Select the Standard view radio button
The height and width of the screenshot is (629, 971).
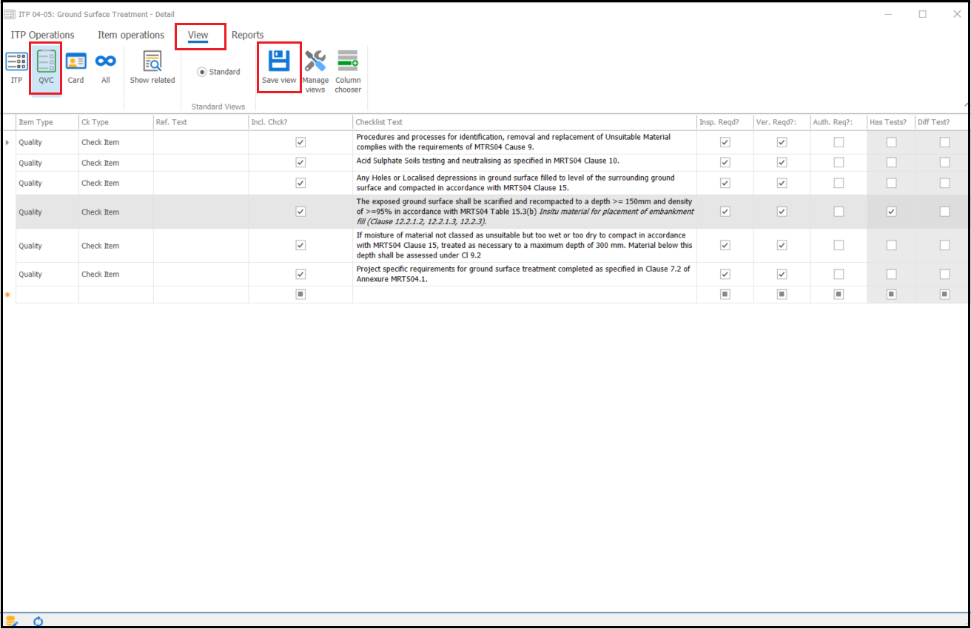(202, 72)
